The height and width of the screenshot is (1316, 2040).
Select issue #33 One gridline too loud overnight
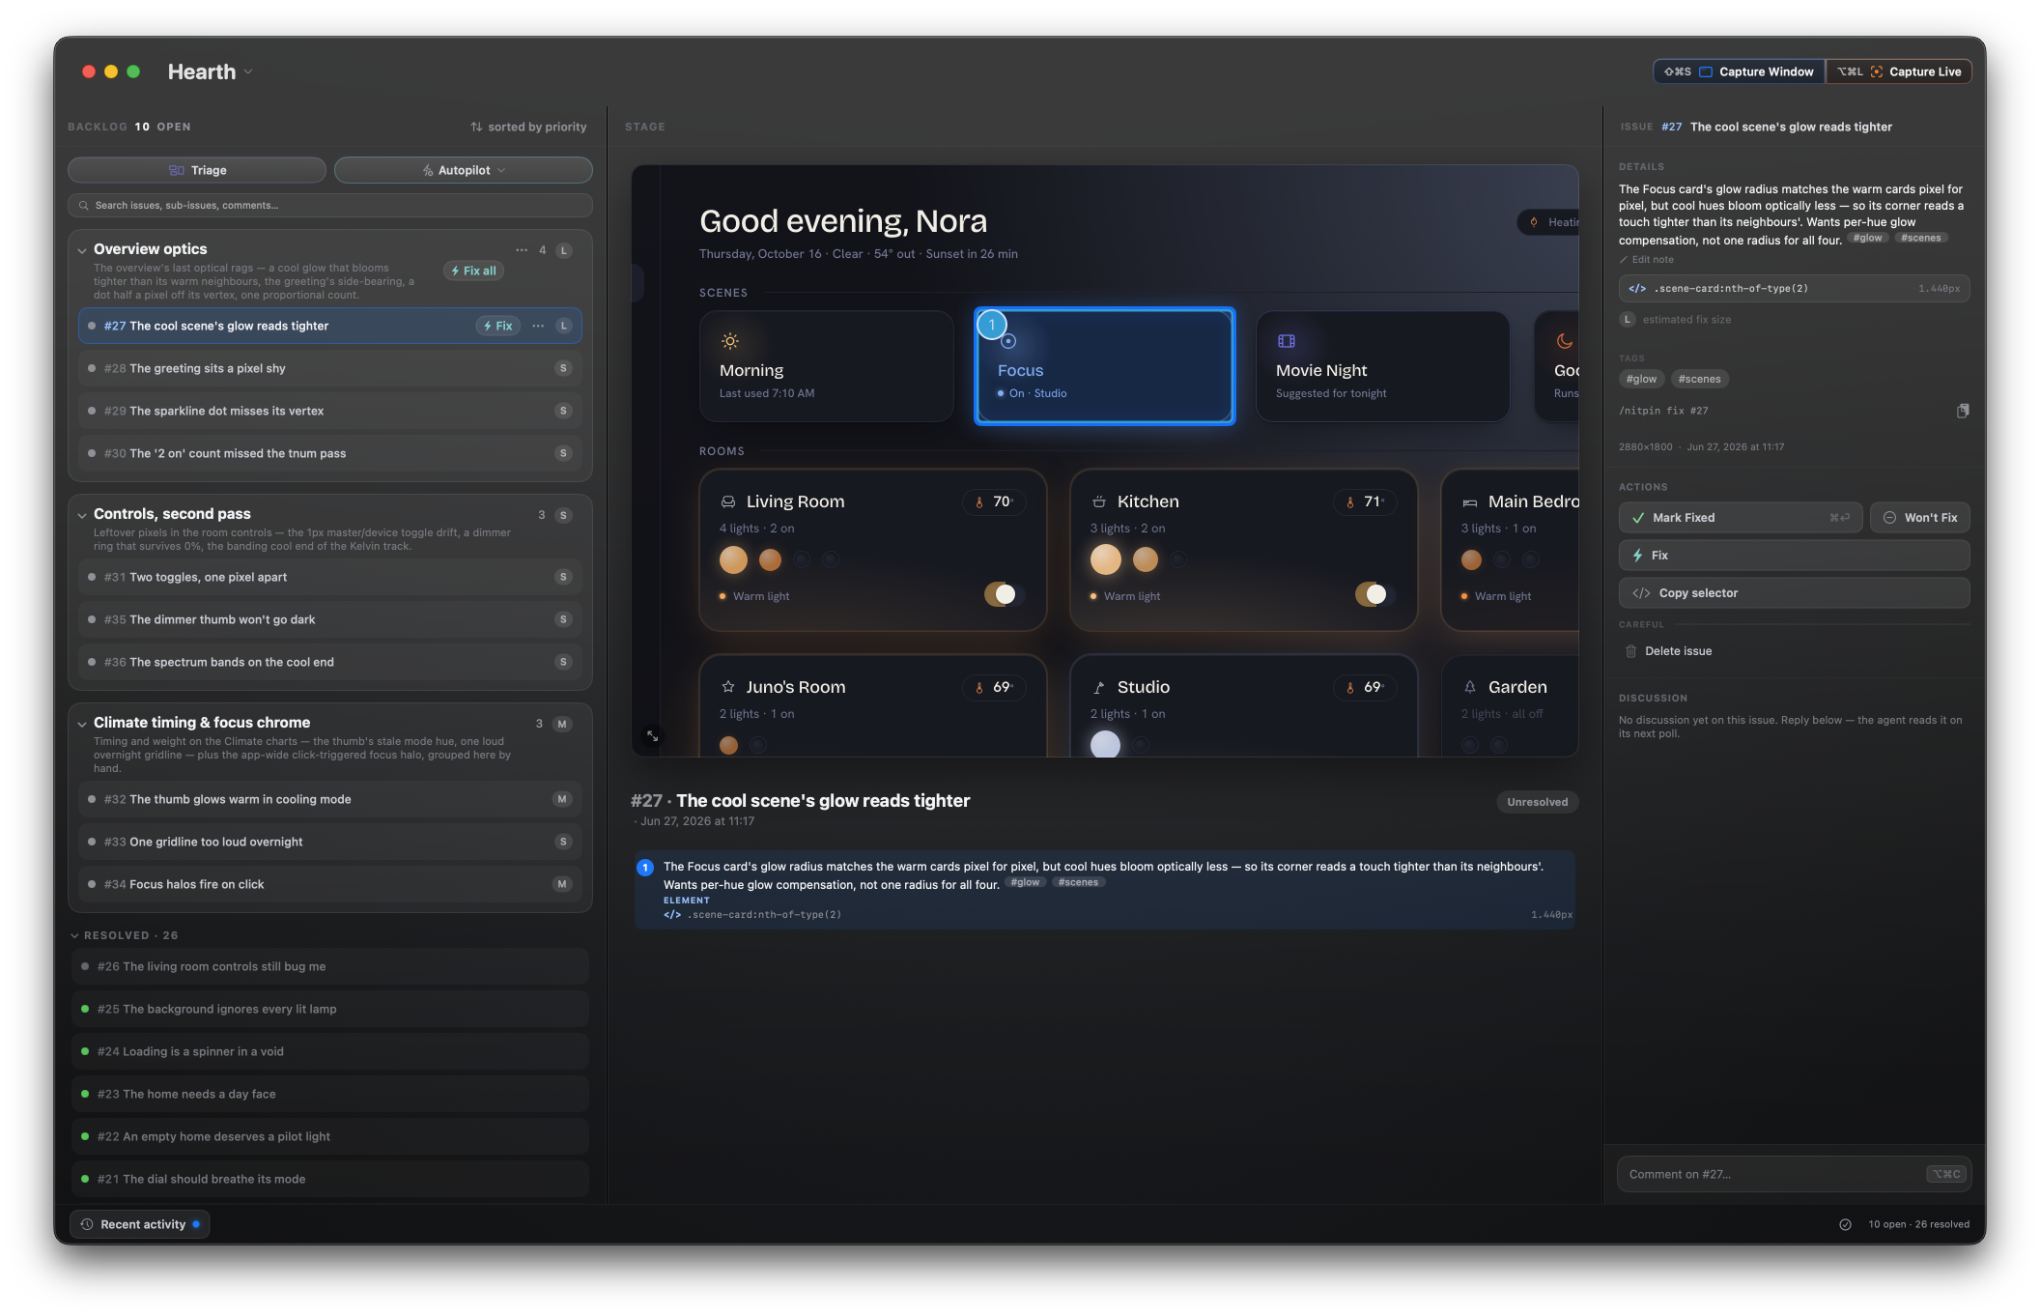(330, 842)
